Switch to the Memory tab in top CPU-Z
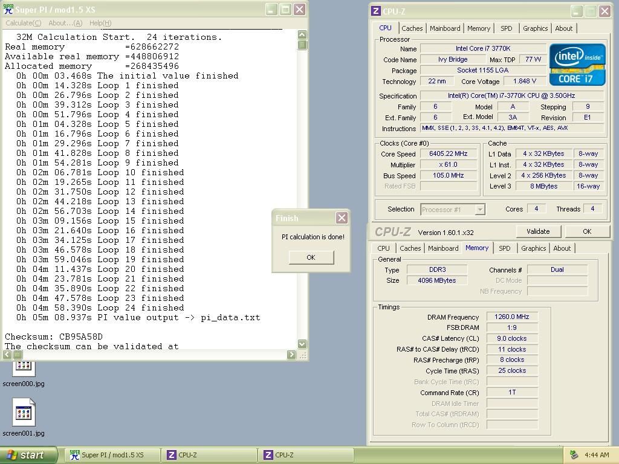Viewport: 619px width, 464px height. (x=479, y=28)
